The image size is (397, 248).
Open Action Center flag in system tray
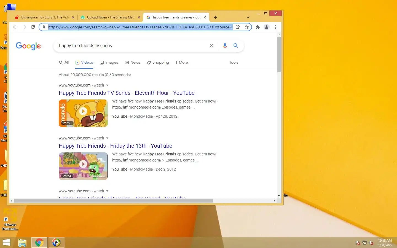(358, 243)
